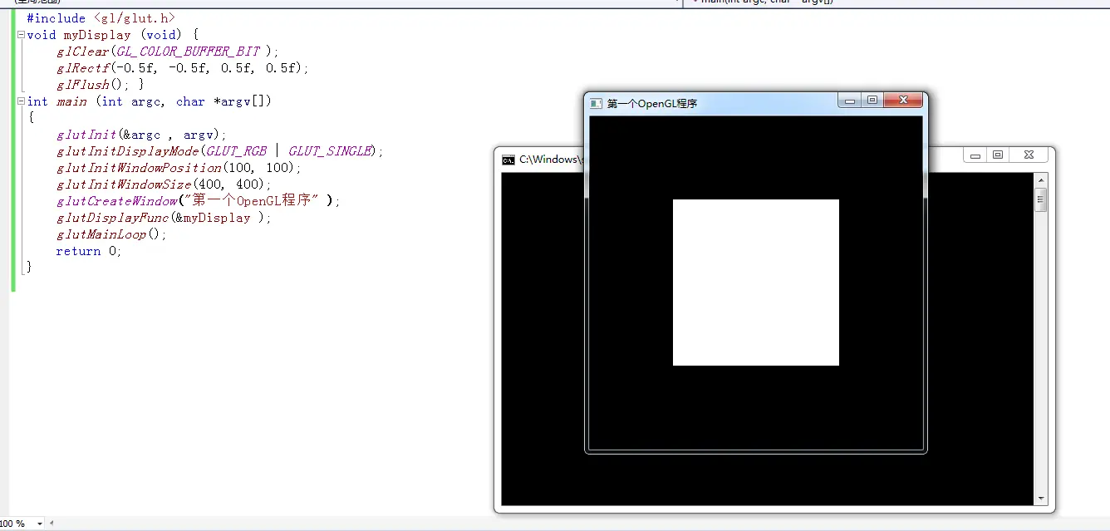Click the main function name in the code

pos(71,101)
